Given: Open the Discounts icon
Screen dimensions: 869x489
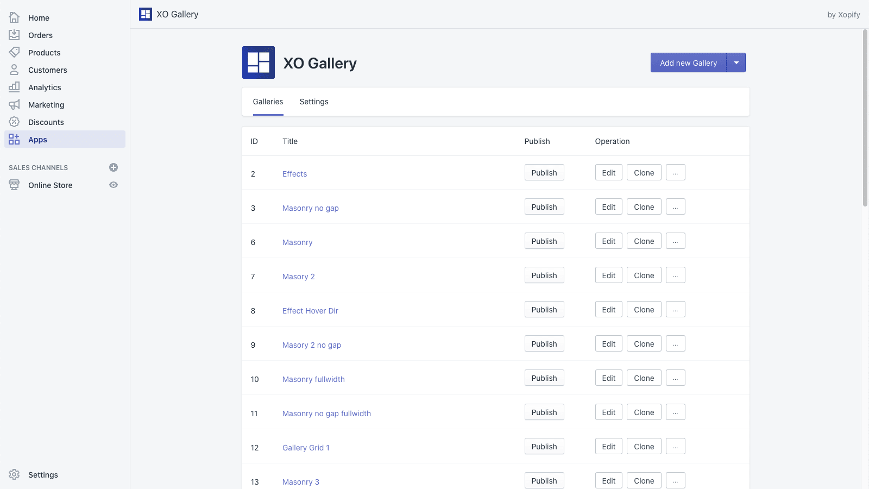Looking at the screenshot, I should click(14, 122).
